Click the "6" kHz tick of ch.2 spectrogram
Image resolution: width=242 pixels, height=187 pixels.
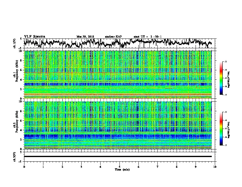click(21, 121)
